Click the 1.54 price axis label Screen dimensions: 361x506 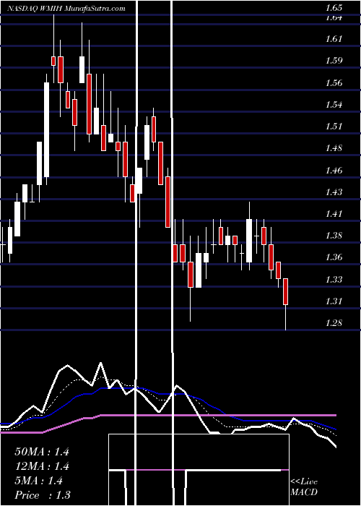coord(334,105)
